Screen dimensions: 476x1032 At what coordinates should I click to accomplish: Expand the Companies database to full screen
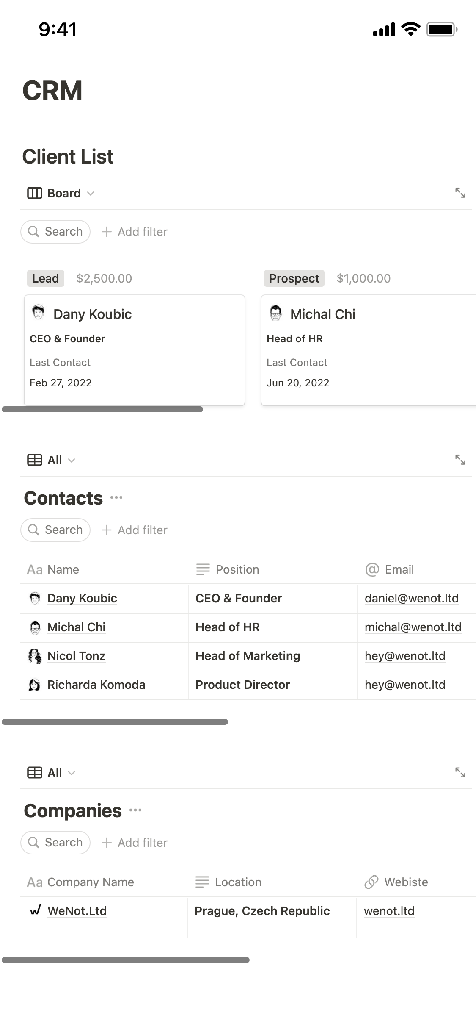(460, 772)
